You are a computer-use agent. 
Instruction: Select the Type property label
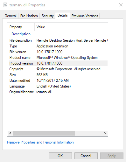click(x=13, y=46)
